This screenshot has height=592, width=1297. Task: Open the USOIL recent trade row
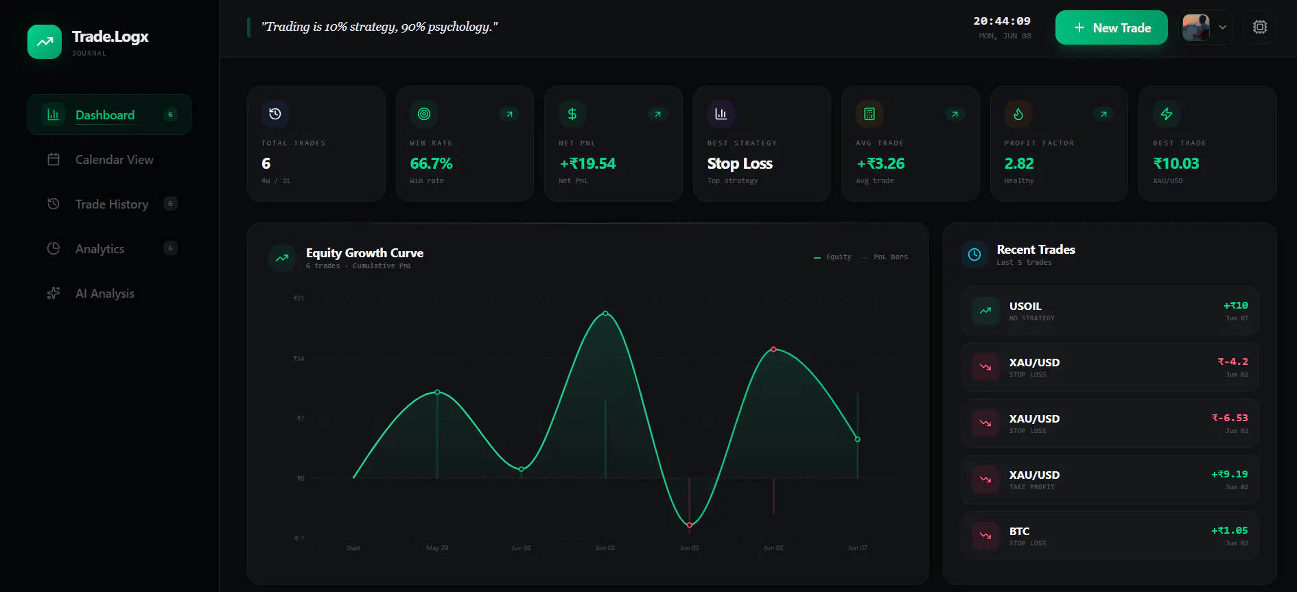[x=1110, y=311]
